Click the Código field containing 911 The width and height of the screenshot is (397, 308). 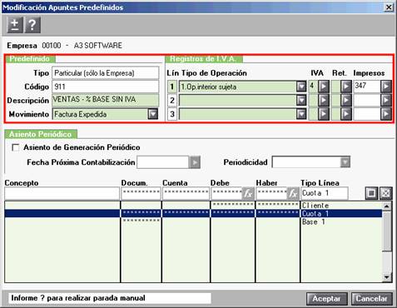pyautogui.click(x=106, y=87)
